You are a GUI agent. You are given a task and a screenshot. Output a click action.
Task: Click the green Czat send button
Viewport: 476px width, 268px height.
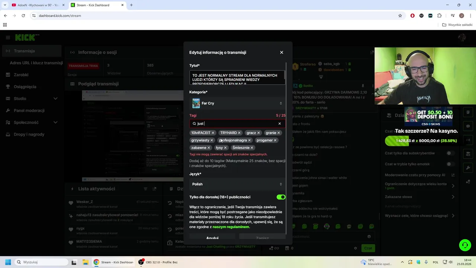pos(368,248)
